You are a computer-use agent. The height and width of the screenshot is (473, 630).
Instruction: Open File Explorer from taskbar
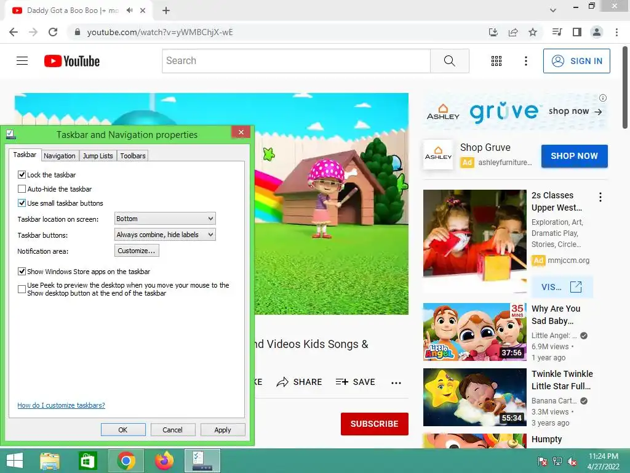[x=50, y=461]
